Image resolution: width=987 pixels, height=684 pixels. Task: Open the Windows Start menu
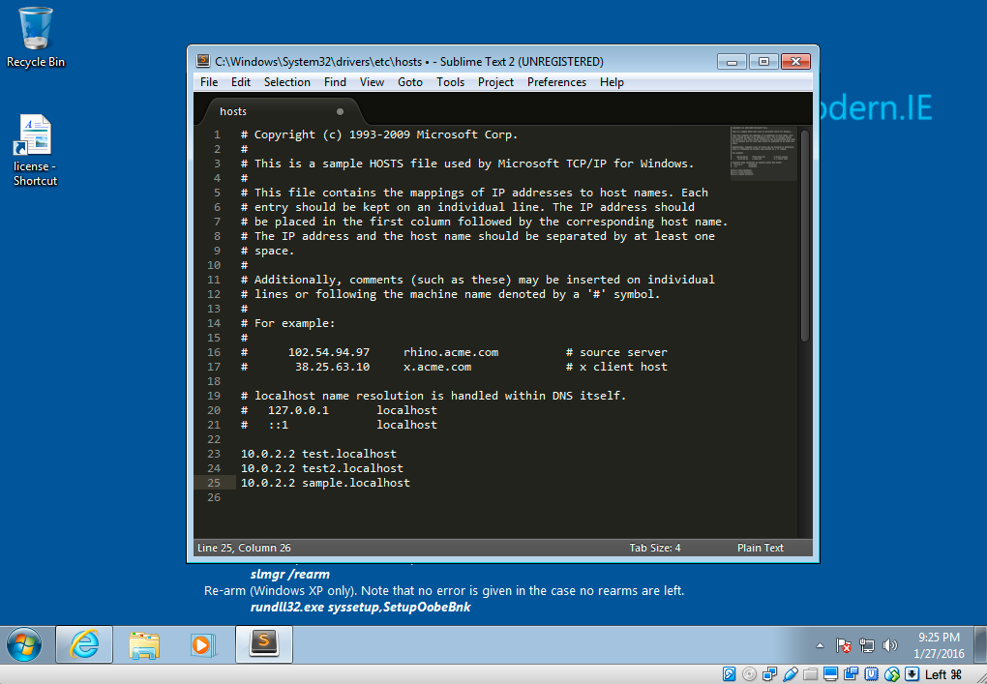tap(24, 644)
